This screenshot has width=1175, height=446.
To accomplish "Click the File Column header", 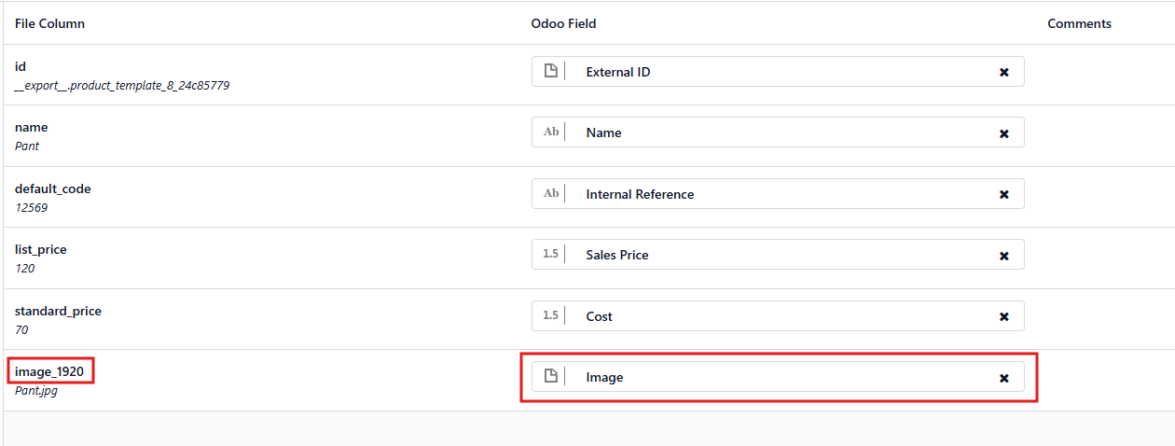I will [x=49, y=23].
